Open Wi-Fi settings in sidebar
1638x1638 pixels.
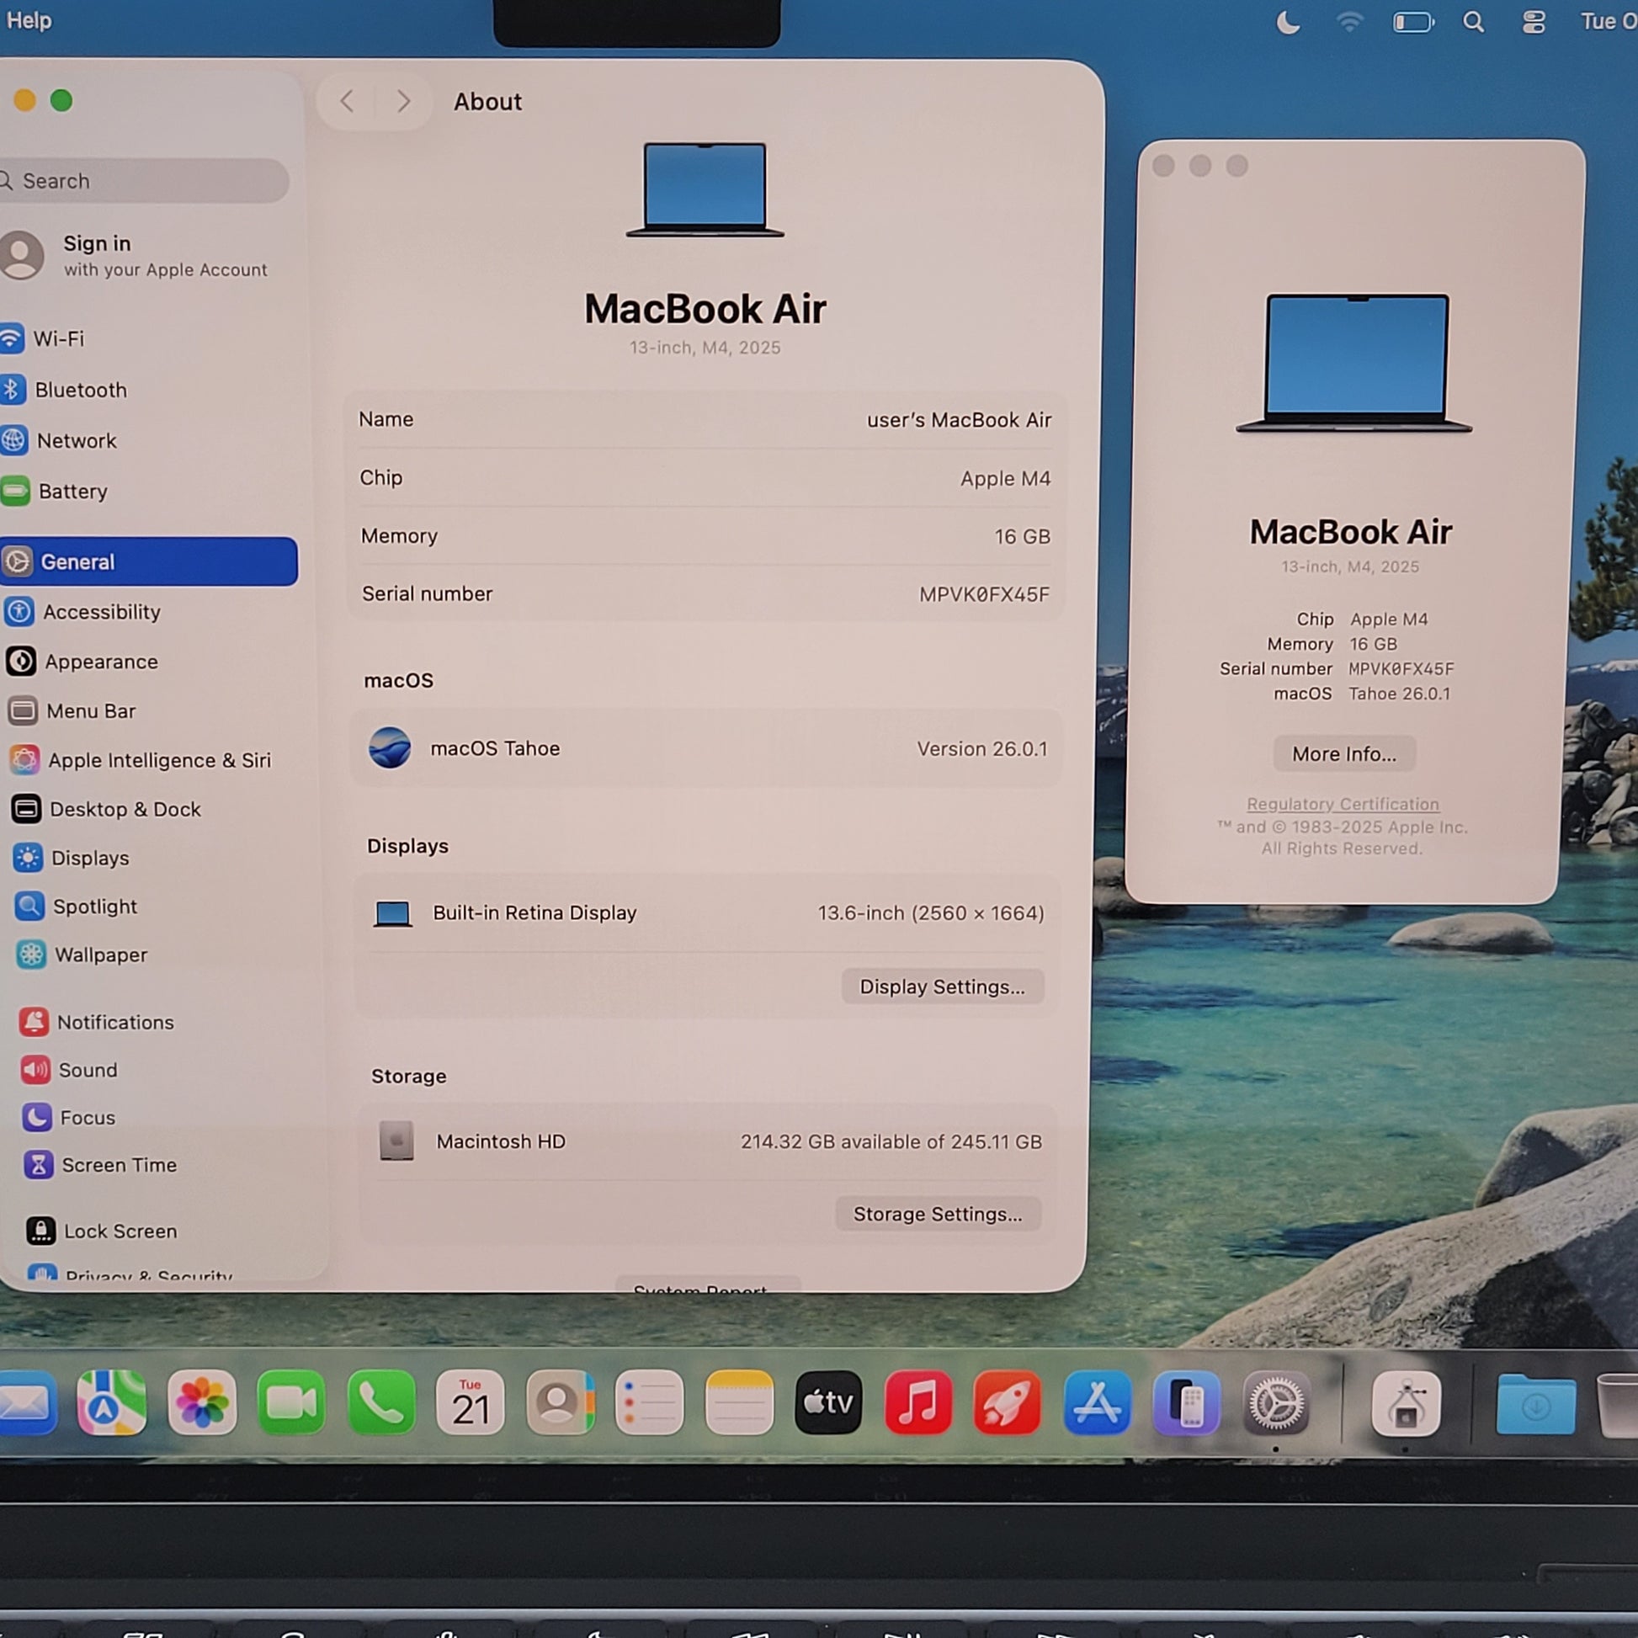coord(57,339)
